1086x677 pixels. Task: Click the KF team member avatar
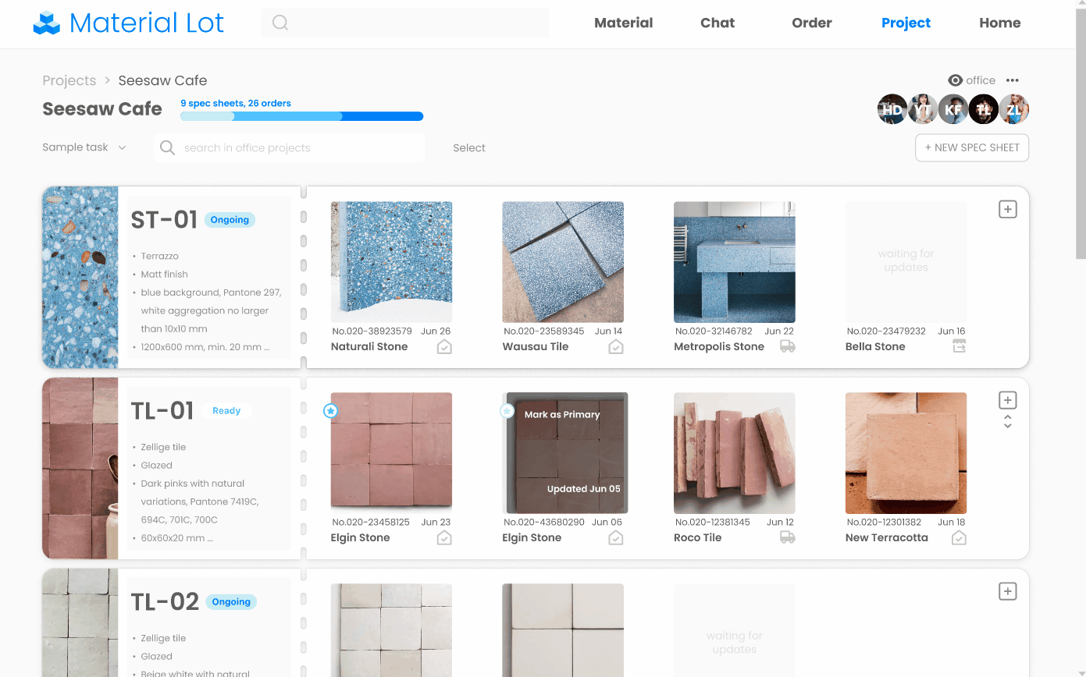(x=953, y=109)
